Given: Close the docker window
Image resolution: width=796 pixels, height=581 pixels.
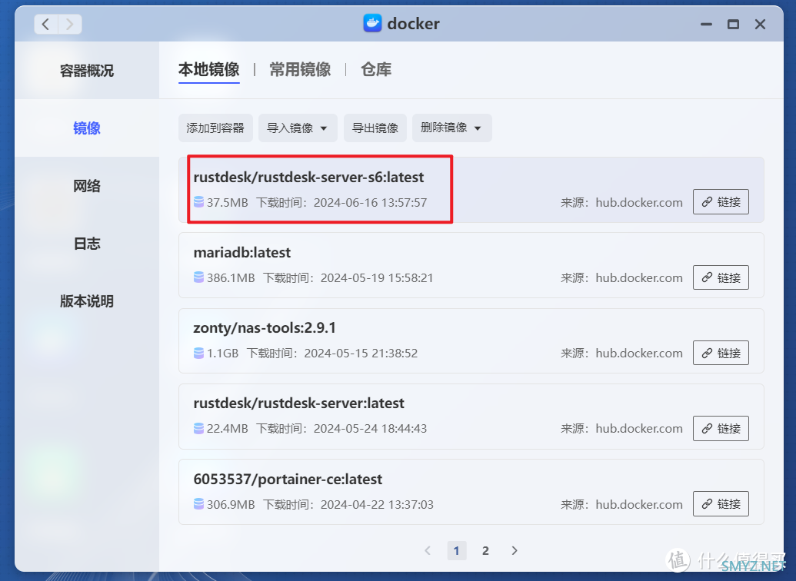Looking at the screenshot, I should pos(760,24).
